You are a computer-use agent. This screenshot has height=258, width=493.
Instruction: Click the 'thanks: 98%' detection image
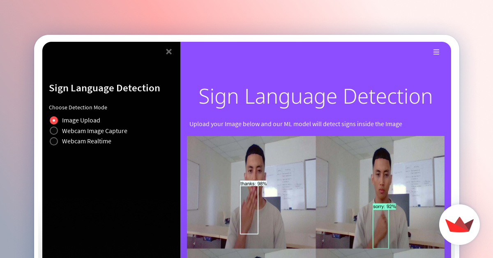click(x=251, y=192)
